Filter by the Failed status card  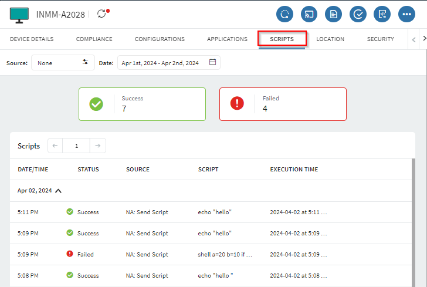(283, 104)
